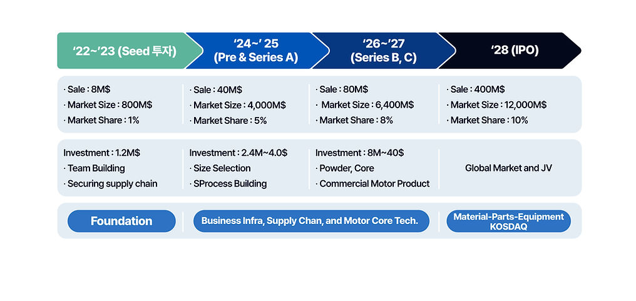Screen dimensions: 636x301
Task: Select Market Size : 12,000M$ entry
Action: point(498,105)
